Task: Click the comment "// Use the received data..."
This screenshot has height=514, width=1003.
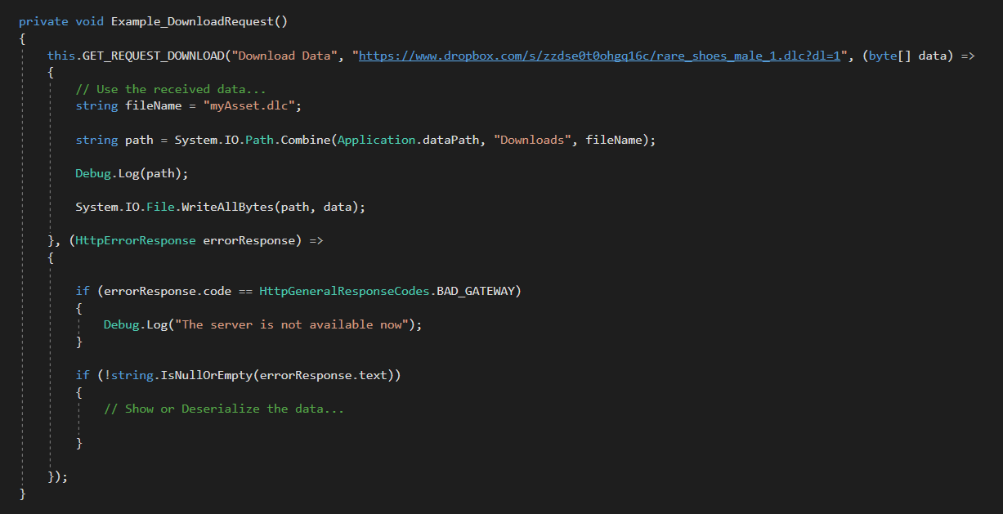Action: click(x=171, y=89)
